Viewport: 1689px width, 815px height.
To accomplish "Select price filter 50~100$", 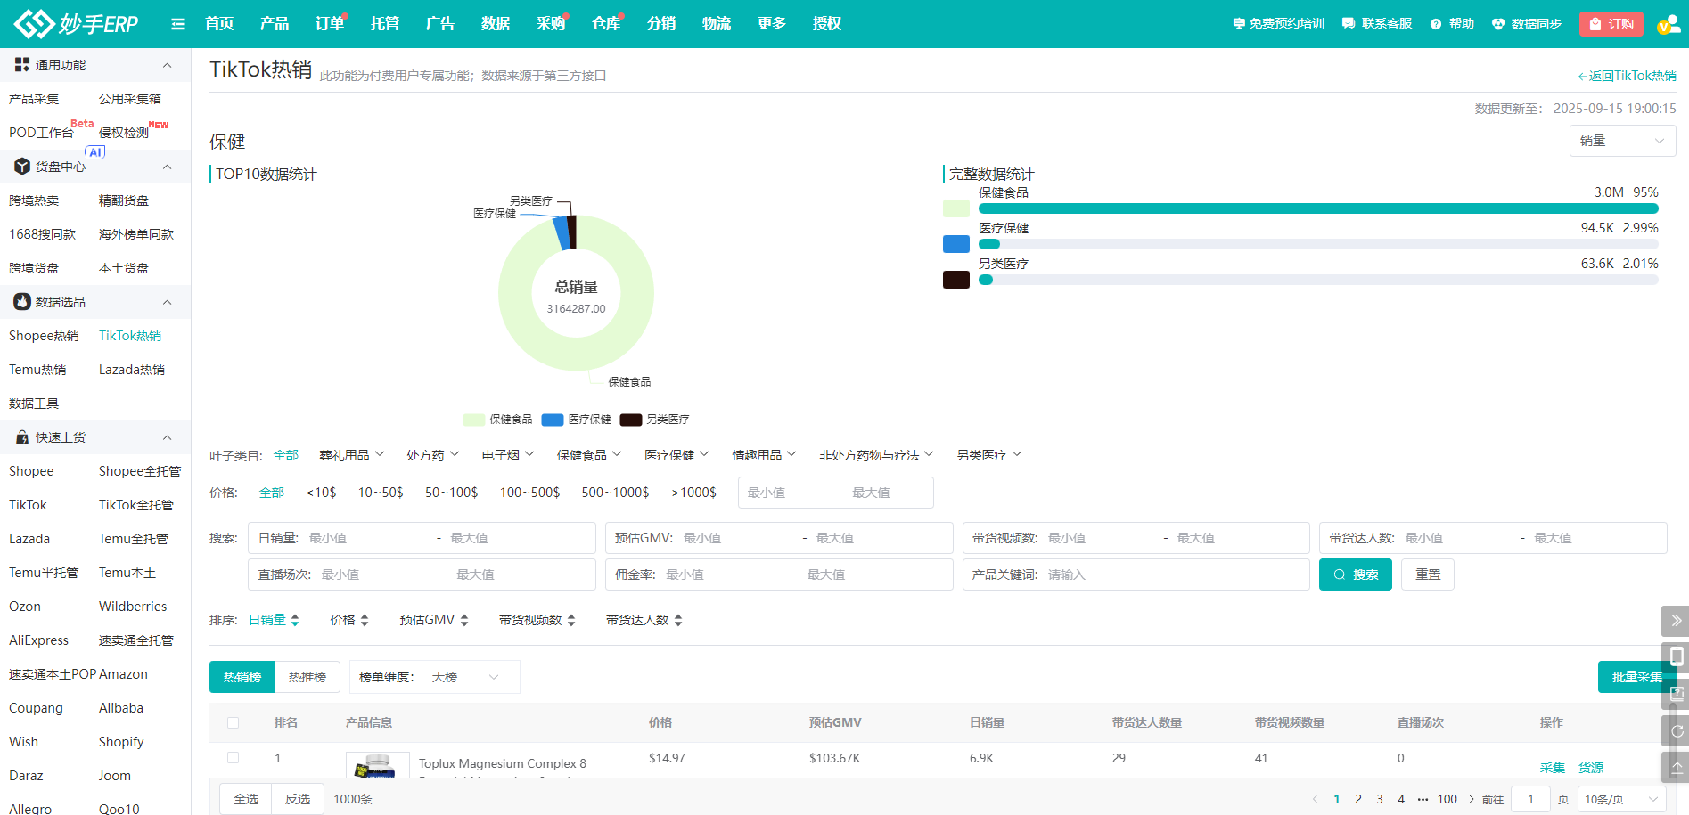I will pyautogui.click(x=451, y=493).
